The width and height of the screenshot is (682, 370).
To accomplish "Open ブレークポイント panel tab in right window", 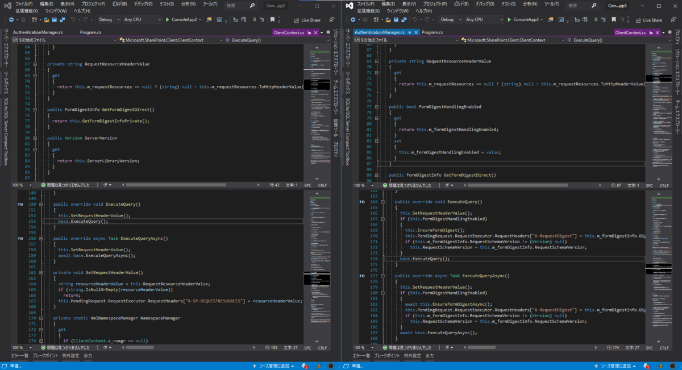I will [386, 356].
